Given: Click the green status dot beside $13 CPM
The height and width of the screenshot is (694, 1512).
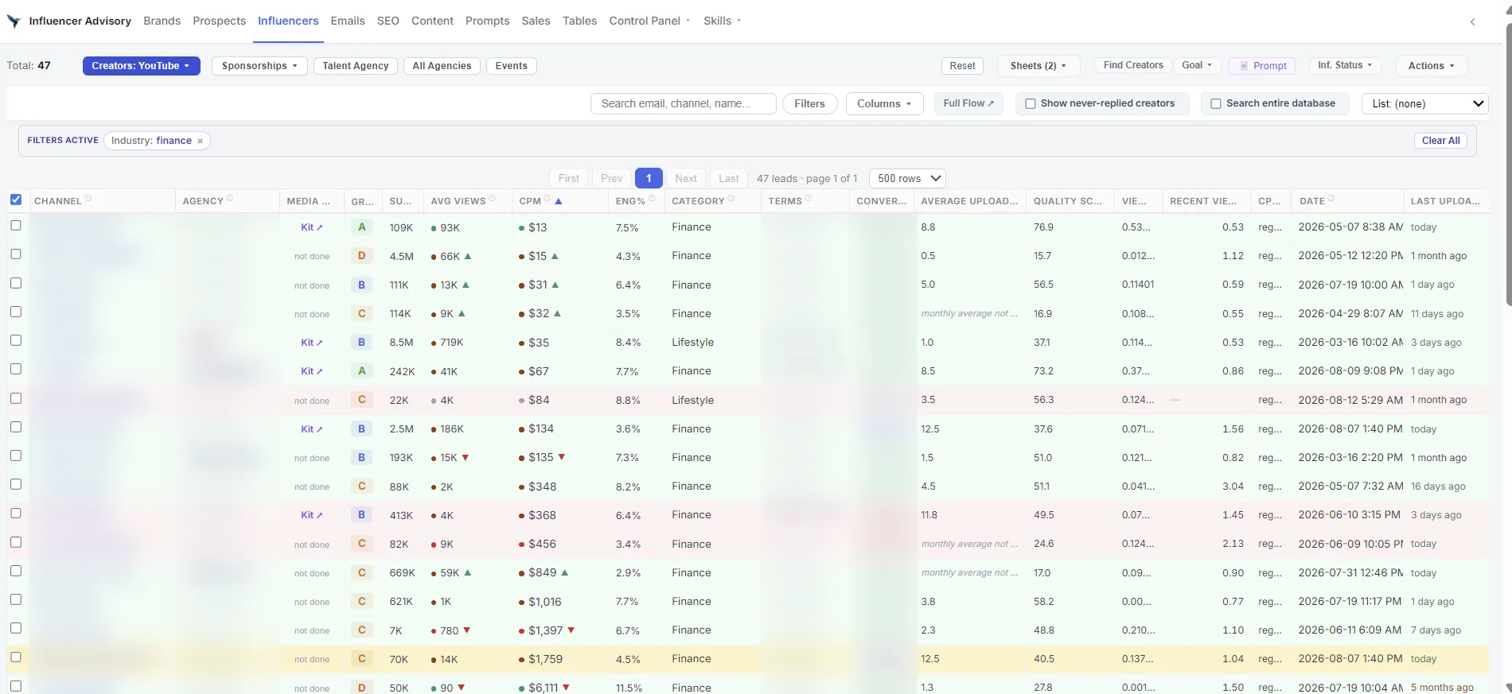Looking at the screenshot, I should [x=521, y=228].
